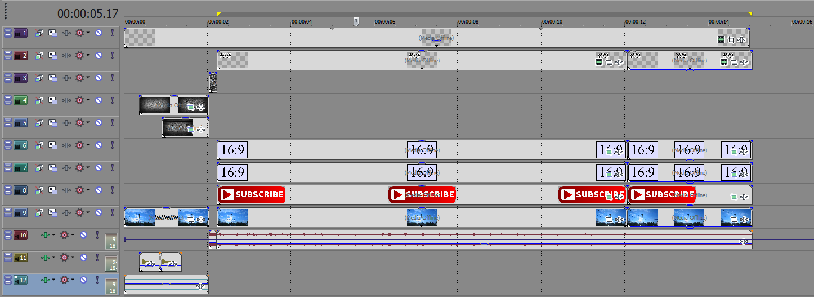Screen dimensions: 814x297
Task: Open Event FX at end of track 10 audio
Action: (x=744, y=241)
